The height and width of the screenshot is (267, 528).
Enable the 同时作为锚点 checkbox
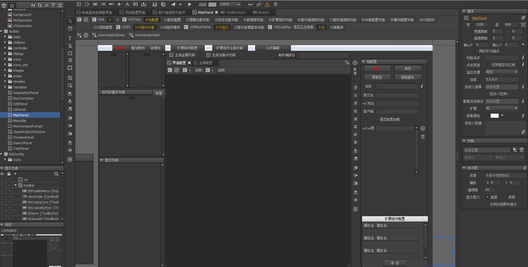pos(477,51)
